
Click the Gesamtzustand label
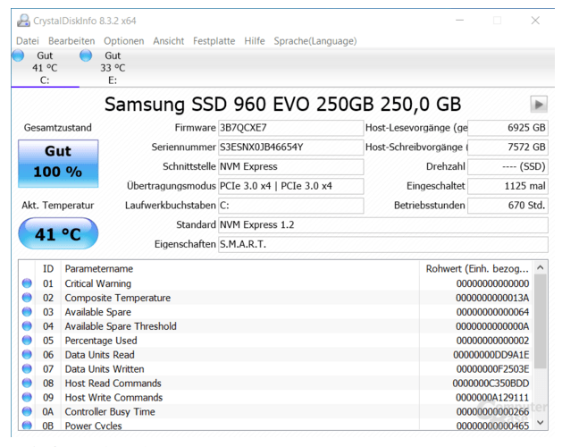tap(58, 128)
